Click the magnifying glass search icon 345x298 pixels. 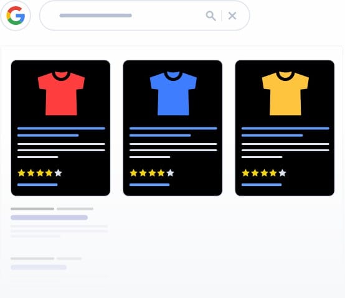tap(210, 16)
